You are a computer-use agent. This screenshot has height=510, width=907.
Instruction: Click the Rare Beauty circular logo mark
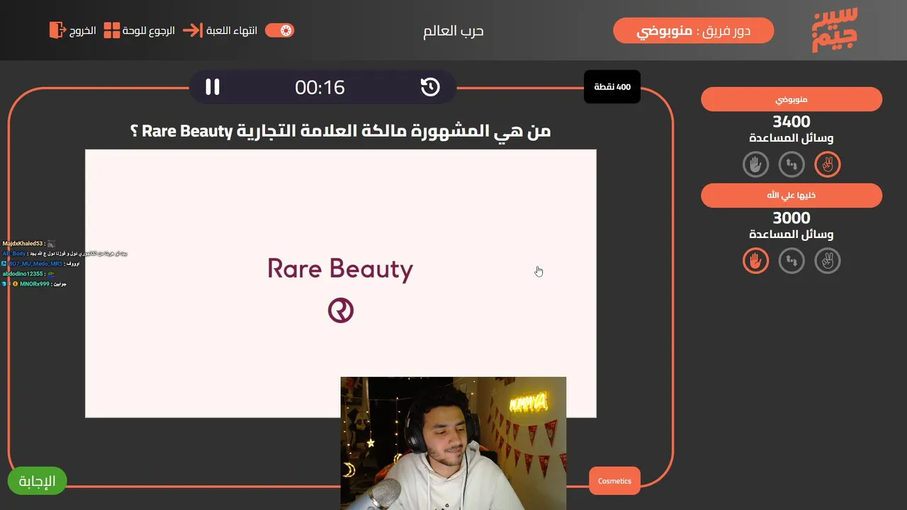341,310
